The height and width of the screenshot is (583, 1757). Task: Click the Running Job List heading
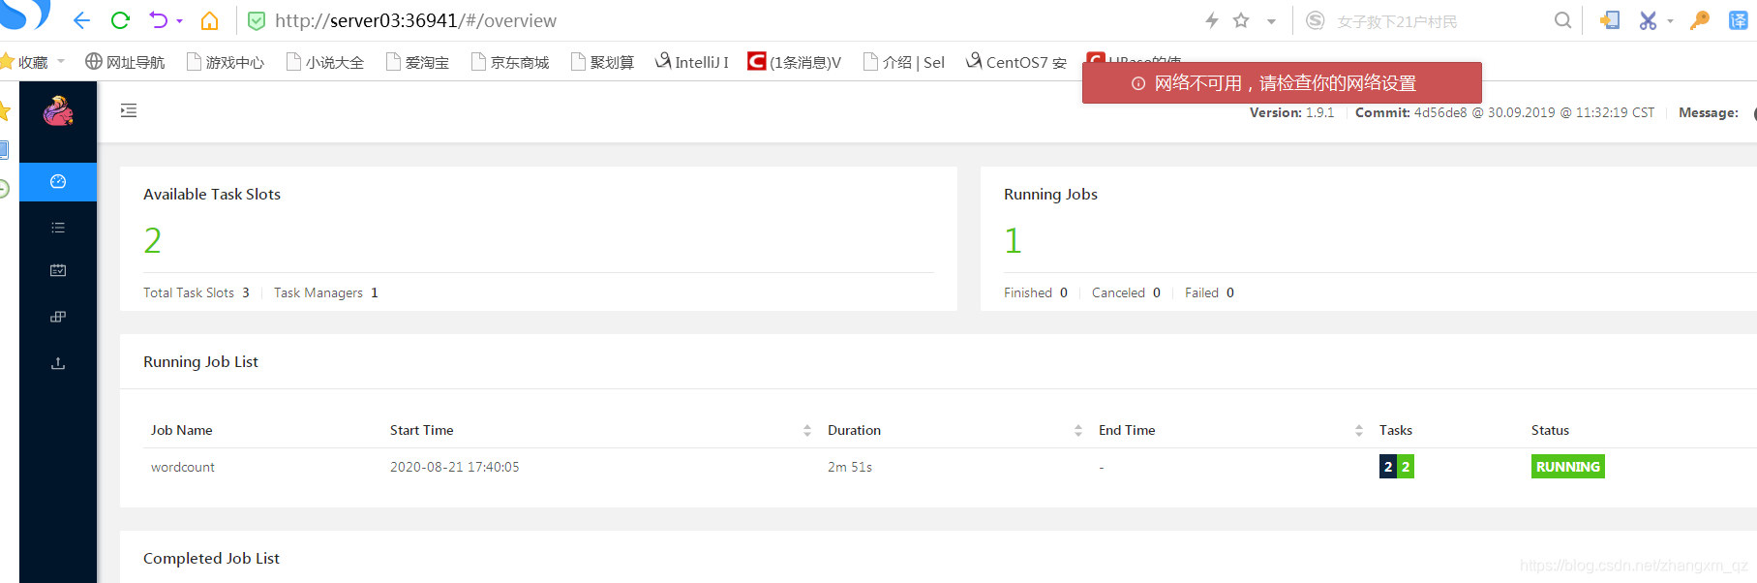coord(200,361)
